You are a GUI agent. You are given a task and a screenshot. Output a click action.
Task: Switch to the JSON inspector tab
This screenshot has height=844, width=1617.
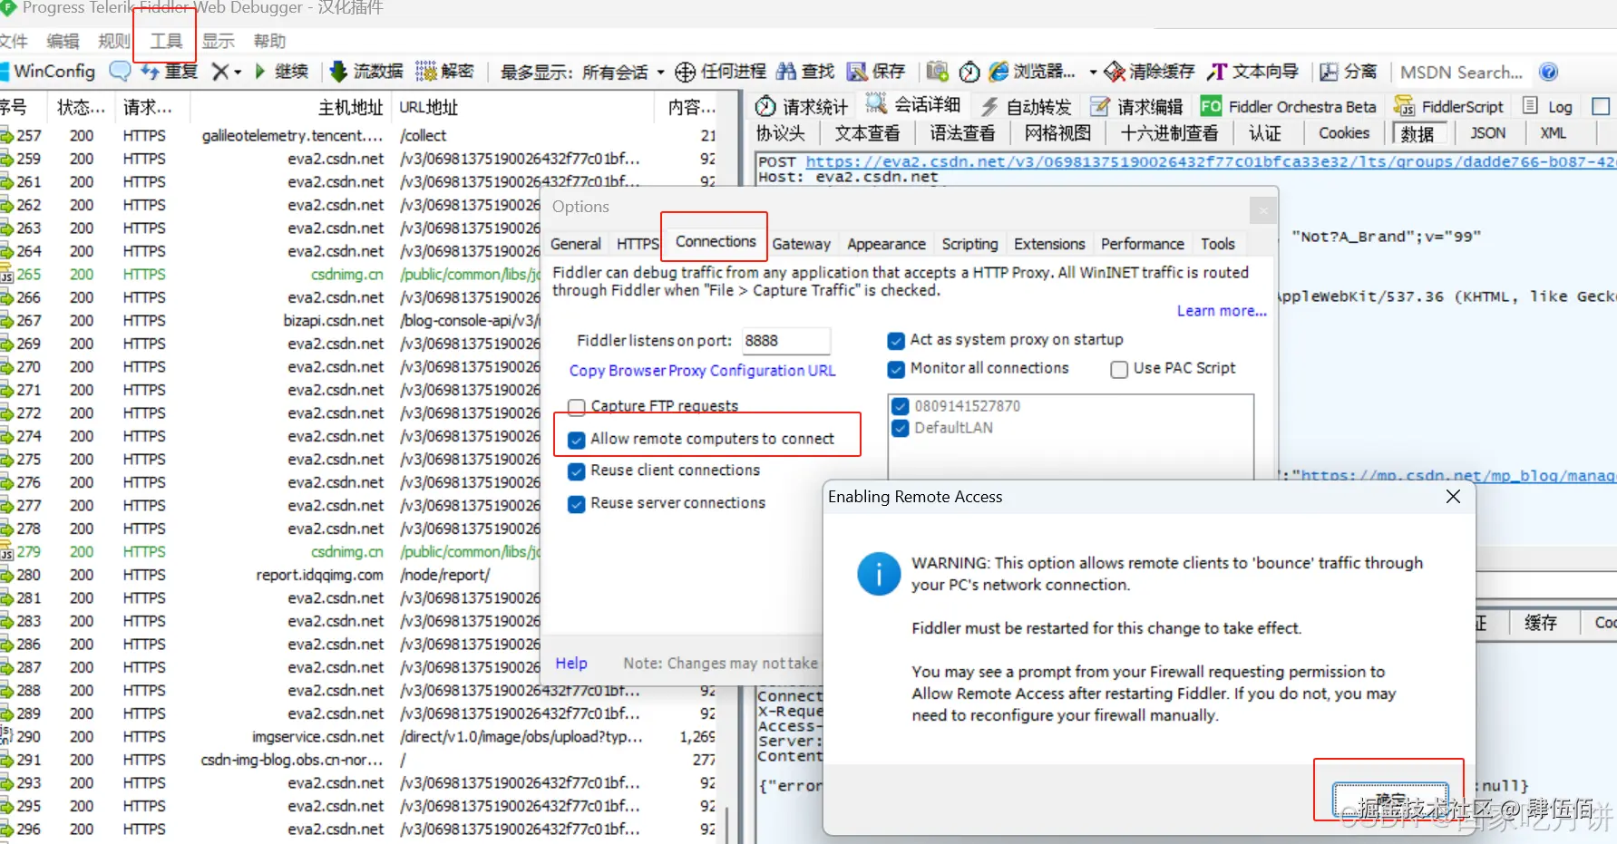(x=1487, y=133)
